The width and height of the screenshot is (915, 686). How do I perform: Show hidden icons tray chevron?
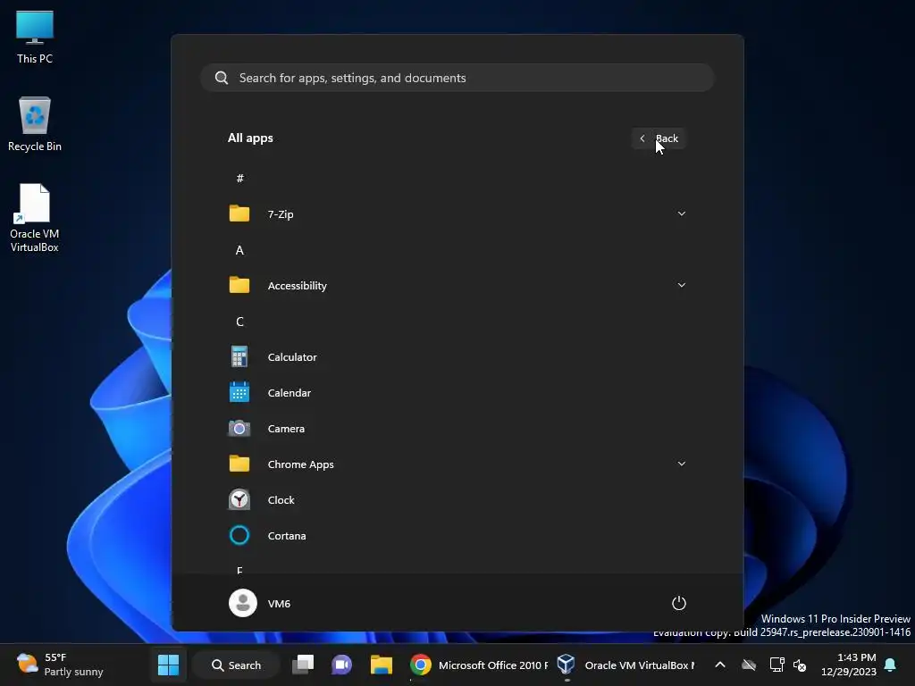click(720, 665)
